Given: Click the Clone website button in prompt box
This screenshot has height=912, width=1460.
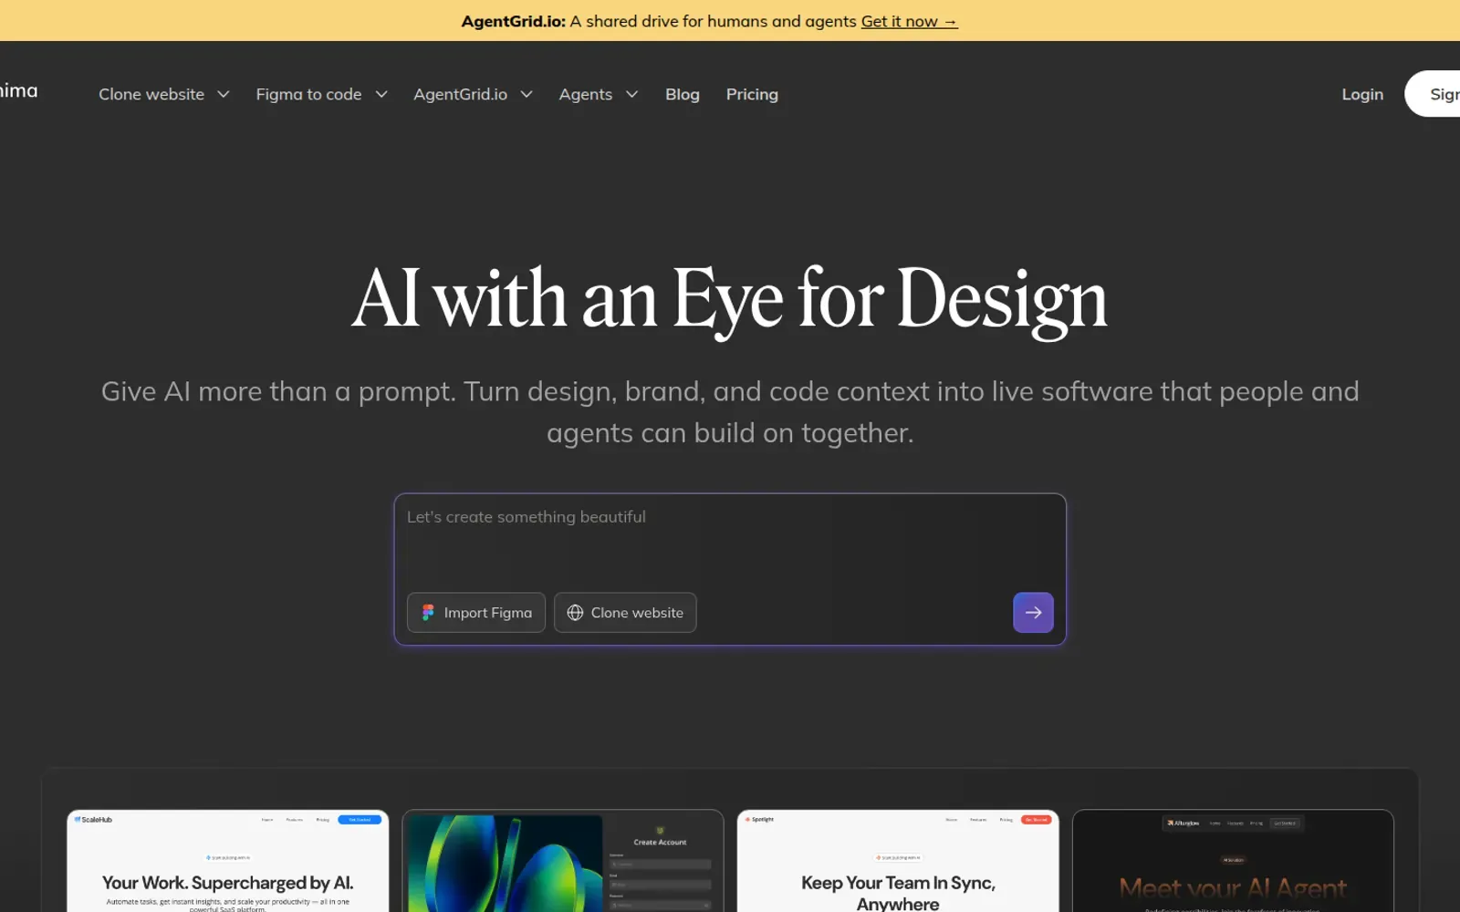Looking at the screenshot, I should point(625,613).
